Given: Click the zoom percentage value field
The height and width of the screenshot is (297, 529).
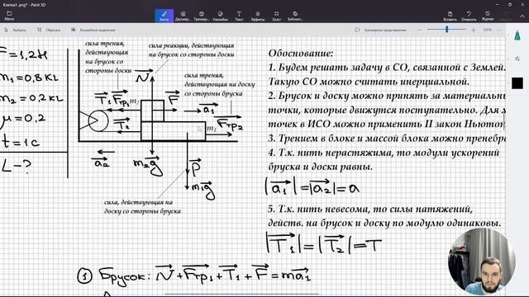Looking at the screenshot, I should [487, 30].
